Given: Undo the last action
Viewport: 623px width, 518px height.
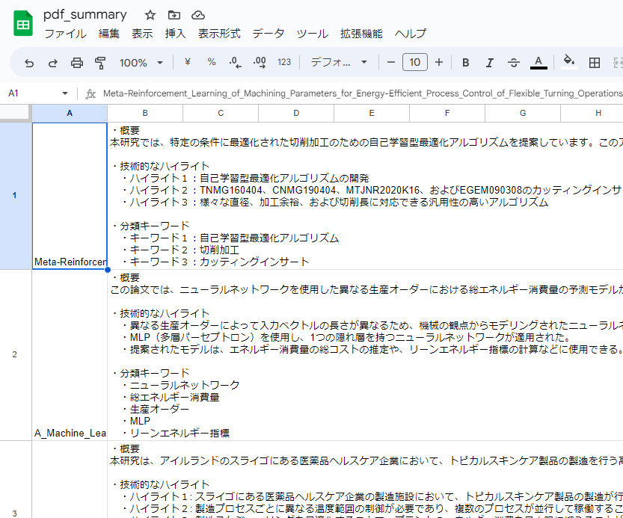Looking at the screenshot, I should pyautogui.click(x=29, y=62).
